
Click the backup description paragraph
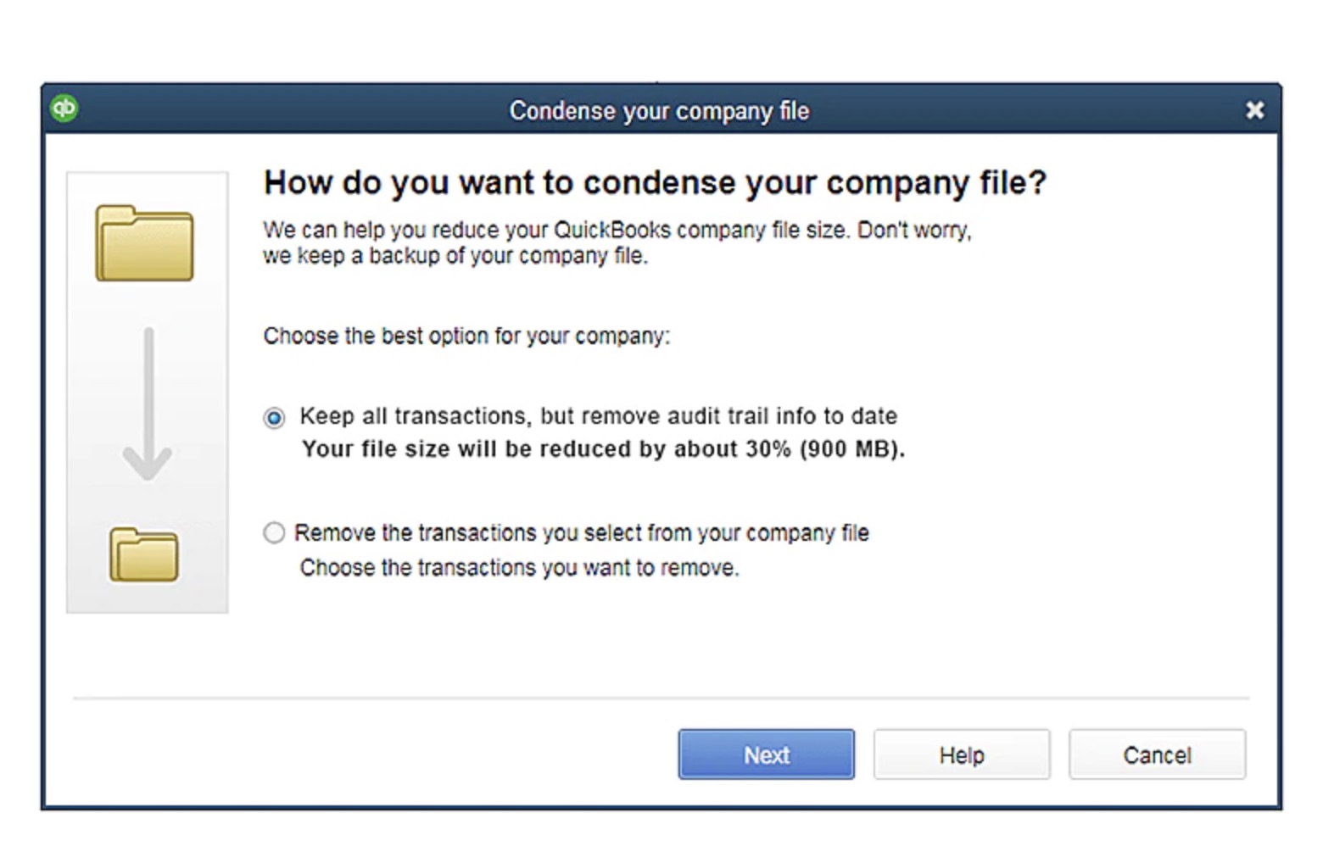point(617,243)
